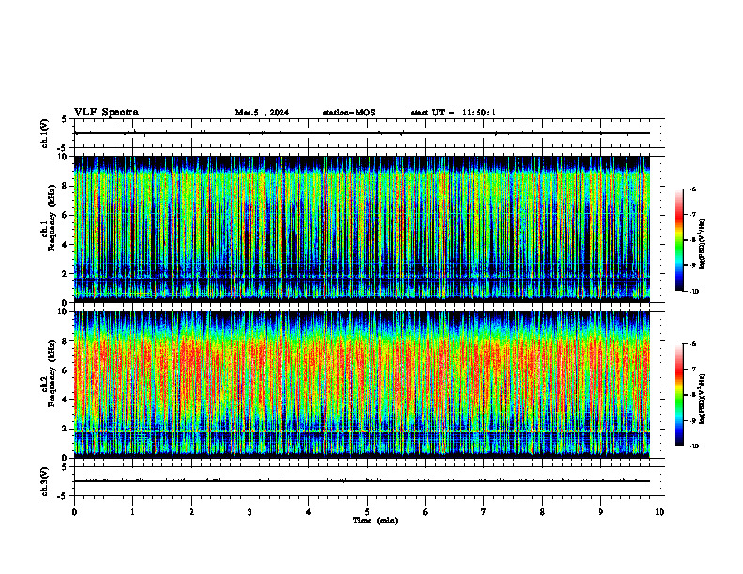Select the ch.2 colorbar log(PSD) label
This screenshot has width=743, height=574.
(703, 400)
